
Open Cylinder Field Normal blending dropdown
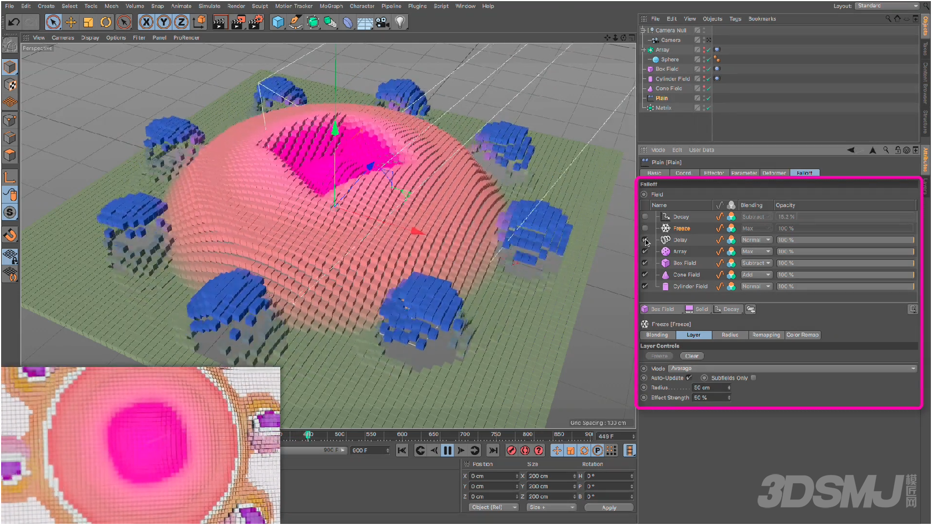pos(756,286)
